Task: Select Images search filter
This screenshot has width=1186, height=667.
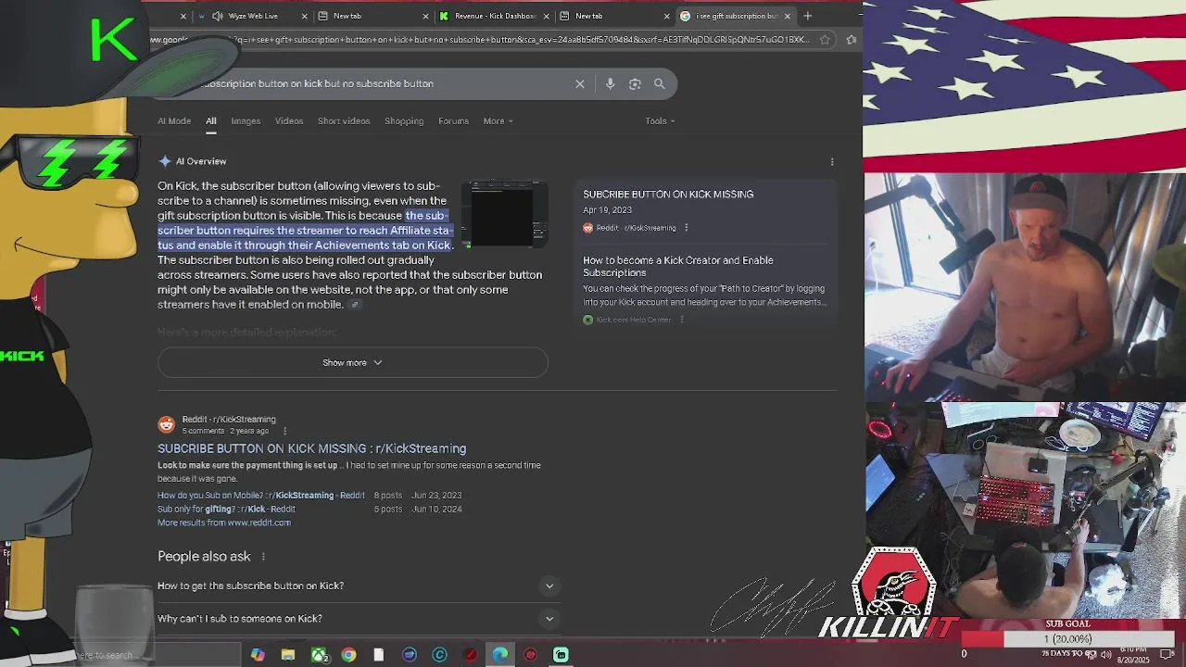Action: pyautogui.click(x=246, y=121)
